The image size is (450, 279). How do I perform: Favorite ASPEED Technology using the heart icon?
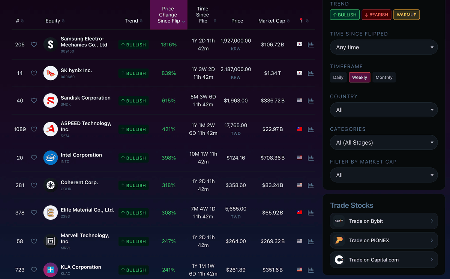coord(34,129)
